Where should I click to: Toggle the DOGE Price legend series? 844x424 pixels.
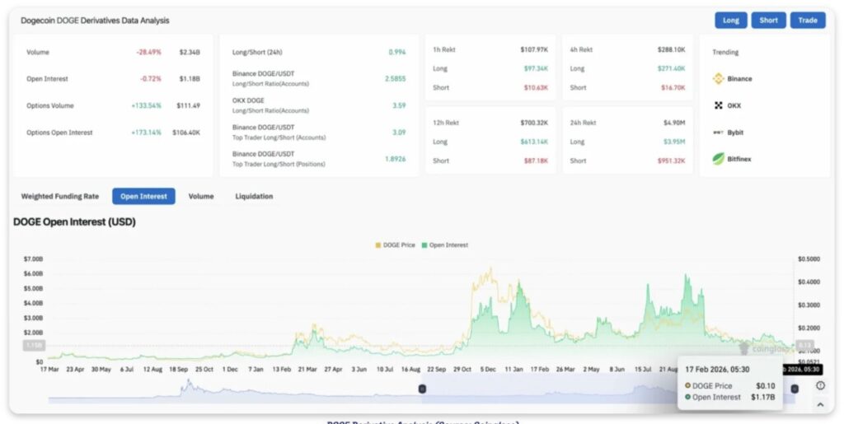click(x=394, y=245)
